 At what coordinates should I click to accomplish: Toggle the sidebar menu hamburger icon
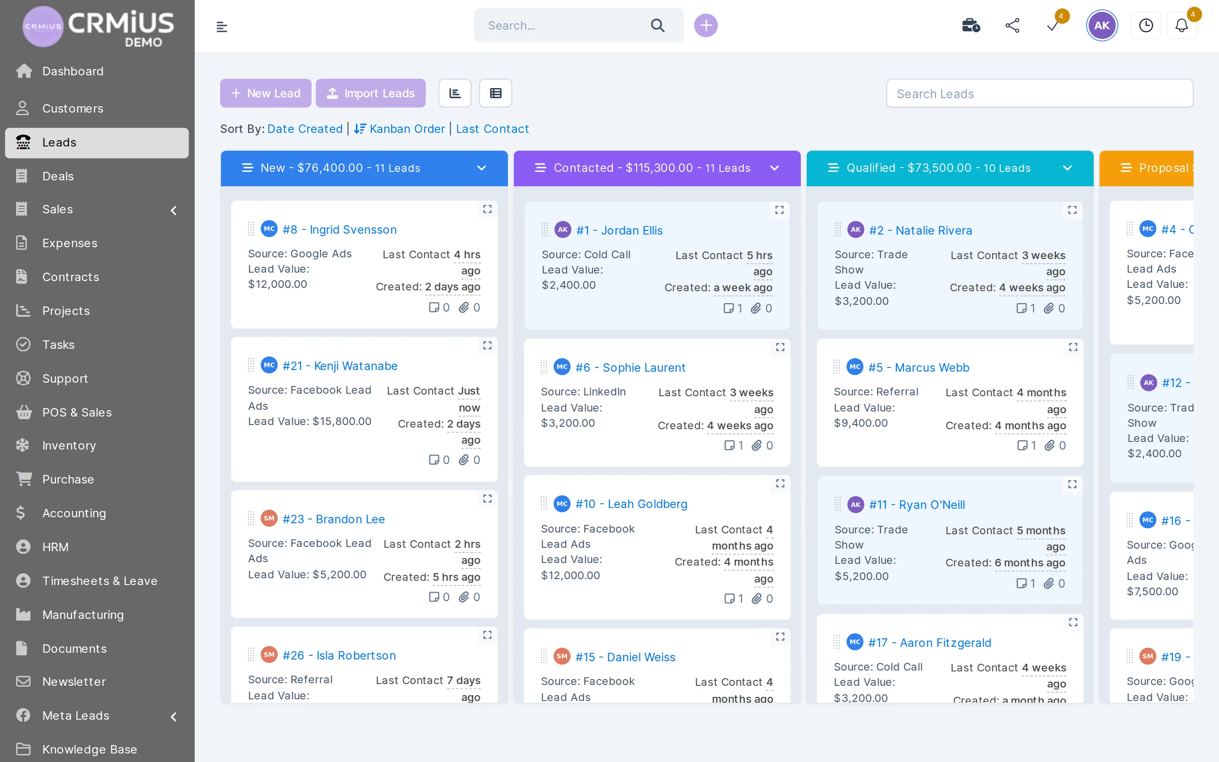pyautogui.click(x=222, y=27)
